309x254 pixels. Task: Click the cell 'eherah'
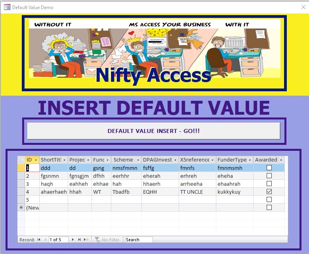point(160,176)
